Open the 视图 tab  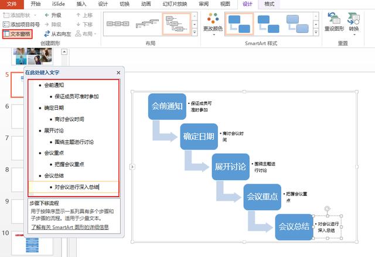click(225, 4)
